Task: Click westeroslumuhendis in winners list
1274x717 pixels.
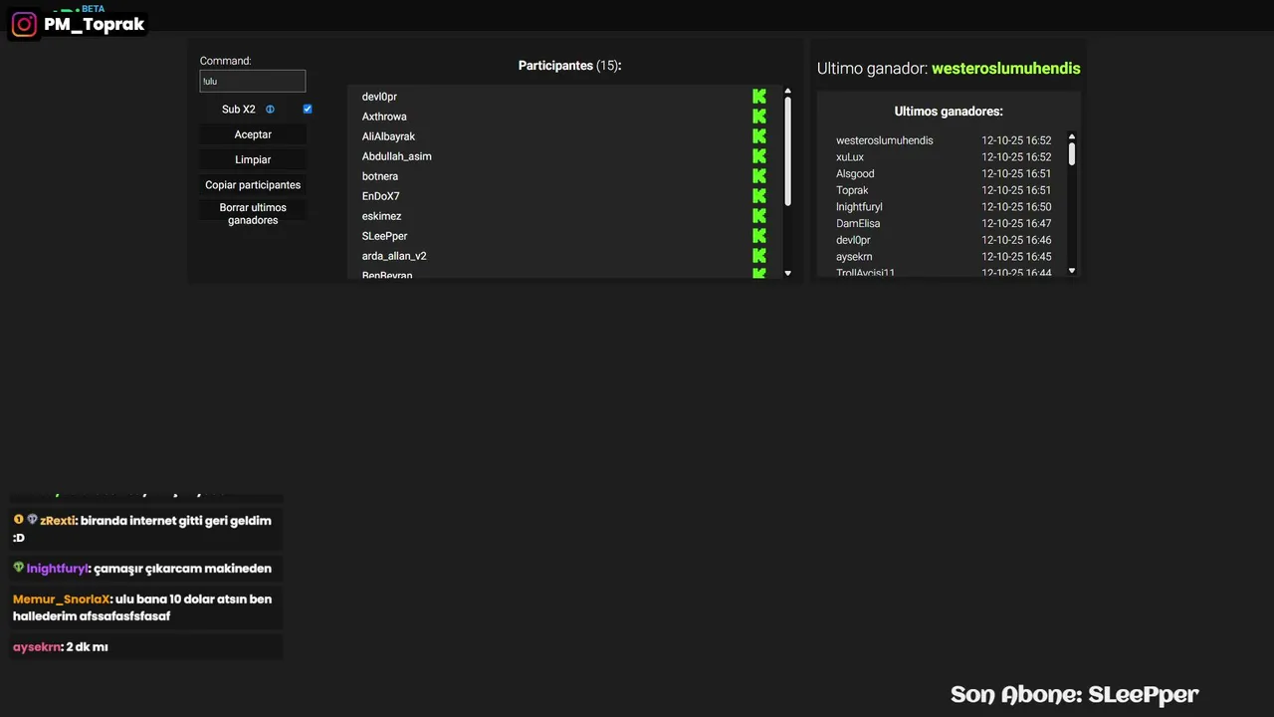Action: [x=884, y=140]
